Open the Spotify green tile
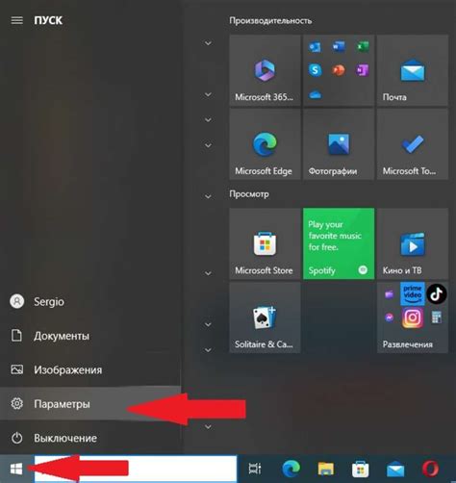The image size is (456, 483). coord(339,243)
